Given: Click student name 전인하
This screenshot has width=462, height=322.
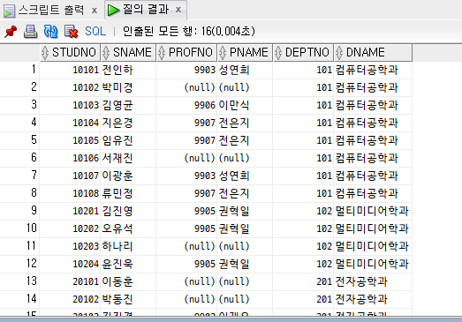Looking at the screenshot, I should point(117,70).
